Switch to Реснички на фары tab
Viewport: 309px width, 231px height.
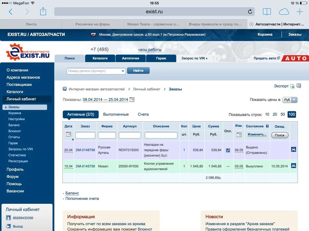point(93,24)
